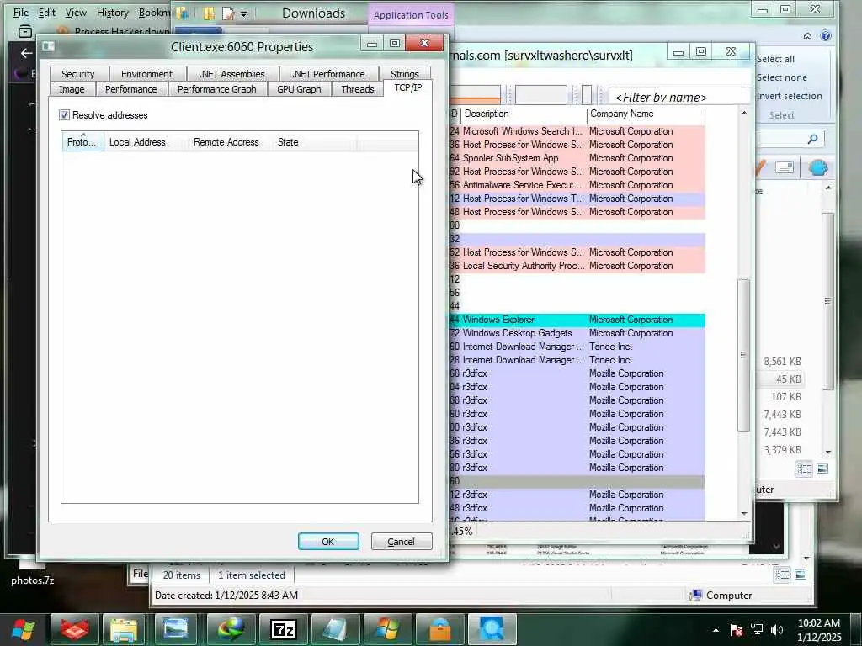Toggle the Resolve addresses checkbox
The width and height of the screenshot is (862, 646).
(64, 114)
